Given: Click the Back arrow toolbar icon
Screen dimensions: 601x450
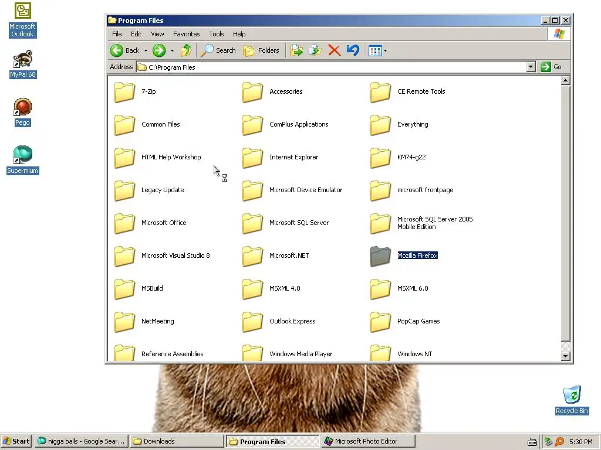Looking at the screenshot, I should click(x=117, y=50).
